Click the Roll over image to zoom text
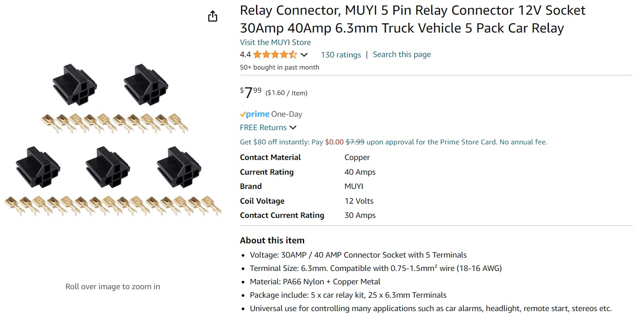This screenshot has width=643, height=320. tap(112, 287)
